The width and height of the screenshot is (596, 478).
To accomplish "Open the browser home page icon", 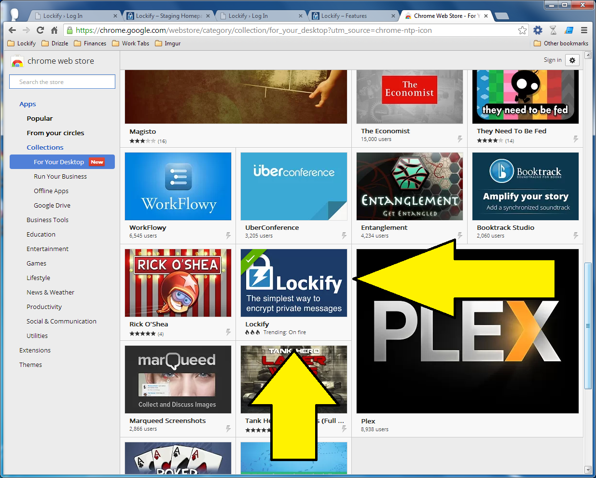I will pyautogui.click(x=54, y=30).
